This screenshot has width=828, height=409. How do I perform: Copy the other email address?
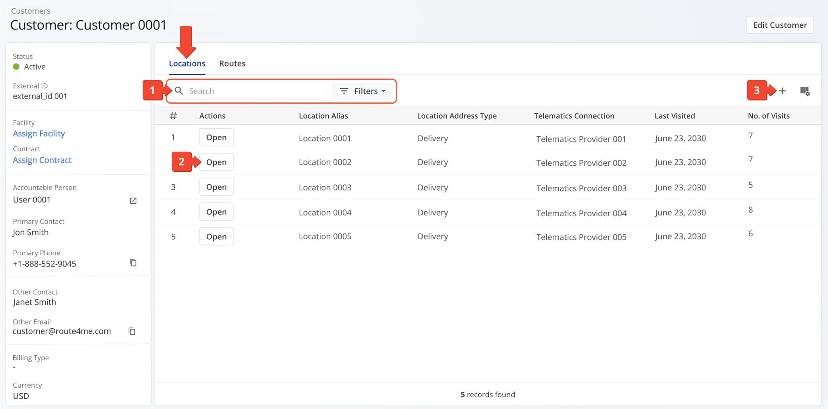click(x=132, y=331)
